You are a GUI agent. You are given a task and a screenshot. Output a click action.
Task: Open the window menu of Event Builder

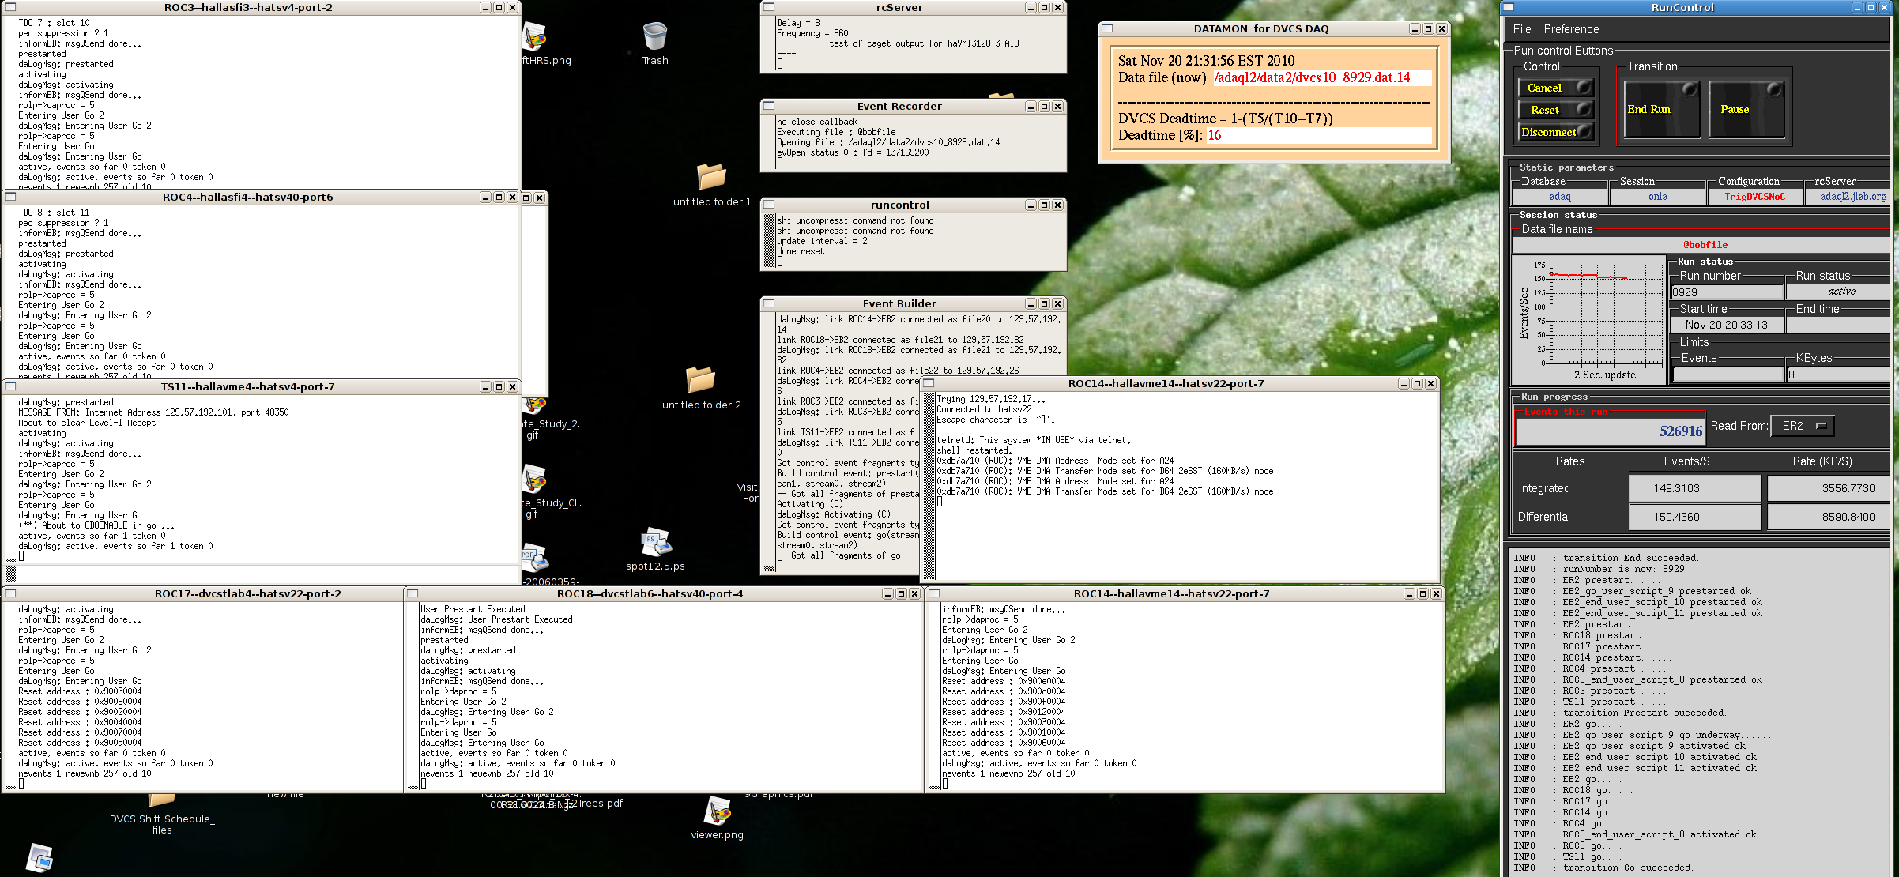click(x=769, y=303)
